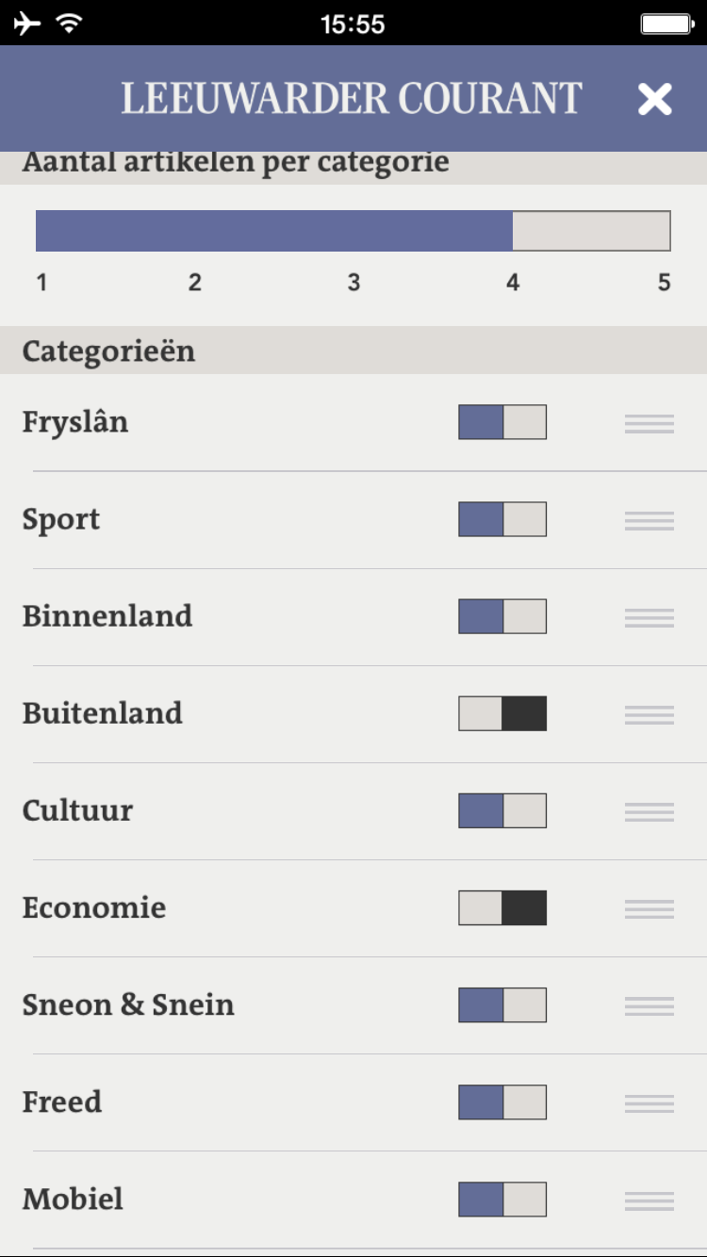Enable the Buitenland category switch
707x1257 pixels.
502,713
